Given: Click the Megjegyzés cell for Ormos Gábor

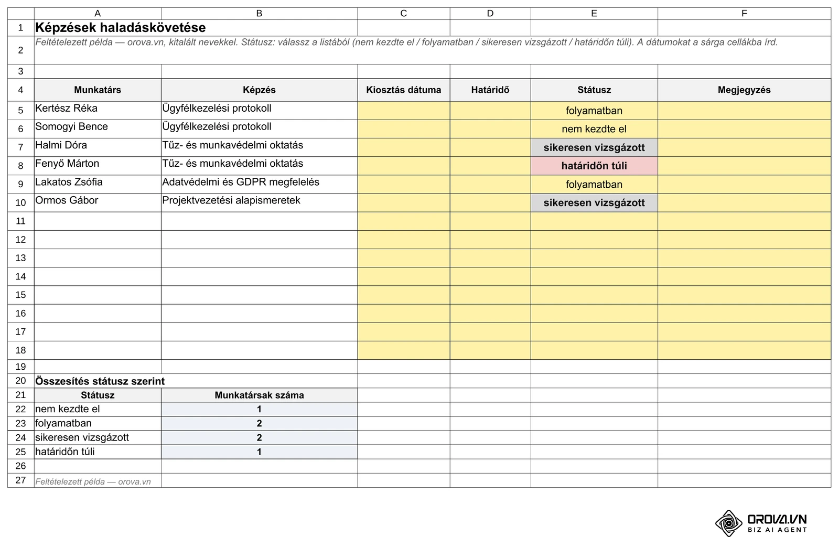Looking at the screenshot, I should point(744,202).
